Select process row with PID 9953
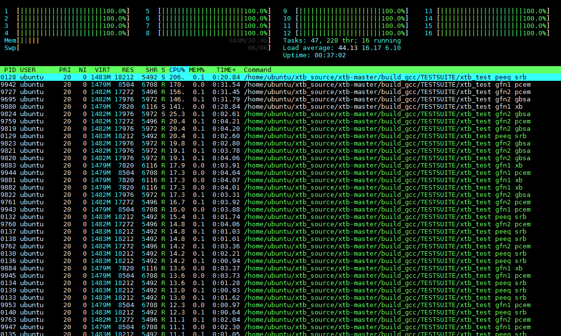This screenshot has width=561, height=336. 281,305
